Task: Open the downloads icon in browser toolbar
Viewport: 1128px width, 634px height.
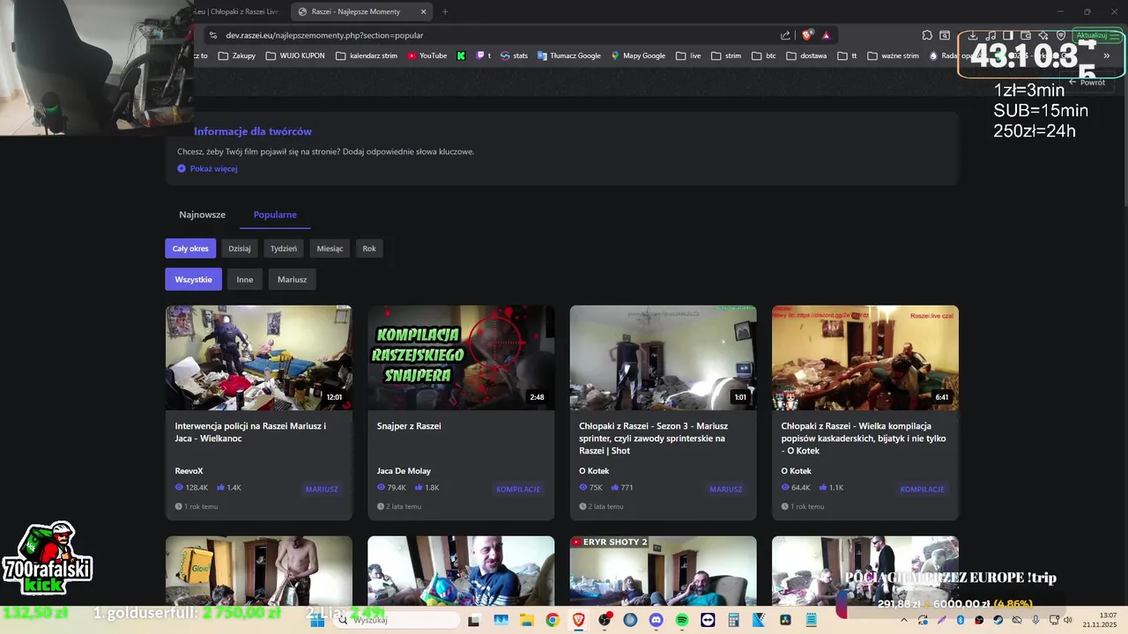Action: click(972, 35)
